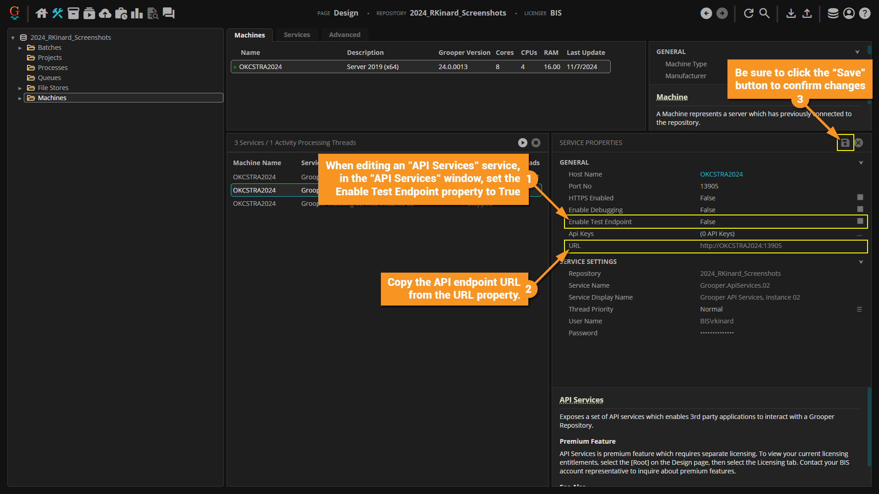
Task: Expand the Batches folder node
Action: (x=20, y=48)
